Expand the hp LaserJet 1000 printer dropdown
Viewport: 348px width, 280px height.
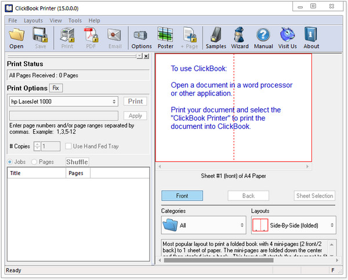pos(64,101)
